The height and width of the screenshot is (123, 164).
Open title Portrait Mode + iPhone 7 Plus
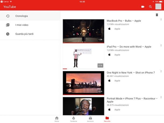[x=132, y=100]
